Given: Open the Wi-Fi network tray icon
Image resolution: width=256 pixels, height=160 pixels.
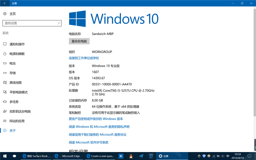Looking at the screenshot, I should coord(214,156).
